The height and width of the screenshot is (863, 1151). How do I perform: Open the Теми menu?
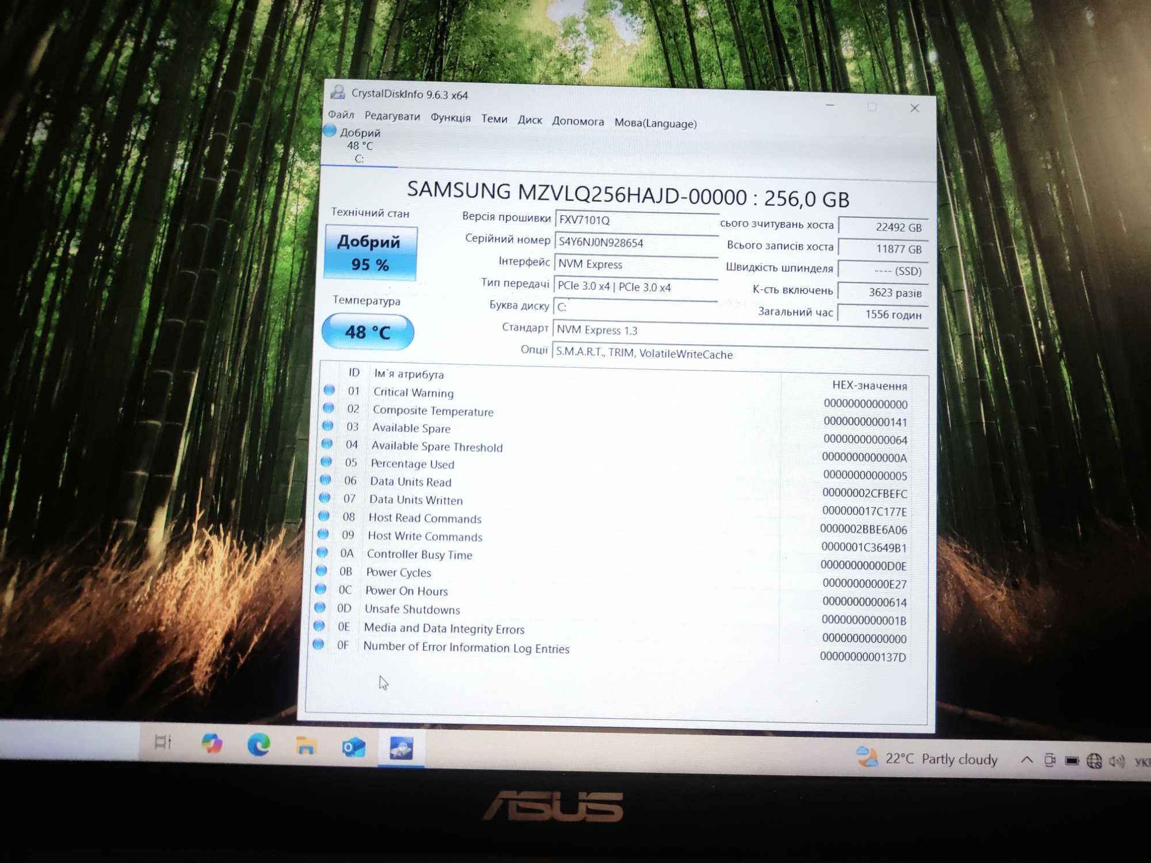click(x=494, y=119)
